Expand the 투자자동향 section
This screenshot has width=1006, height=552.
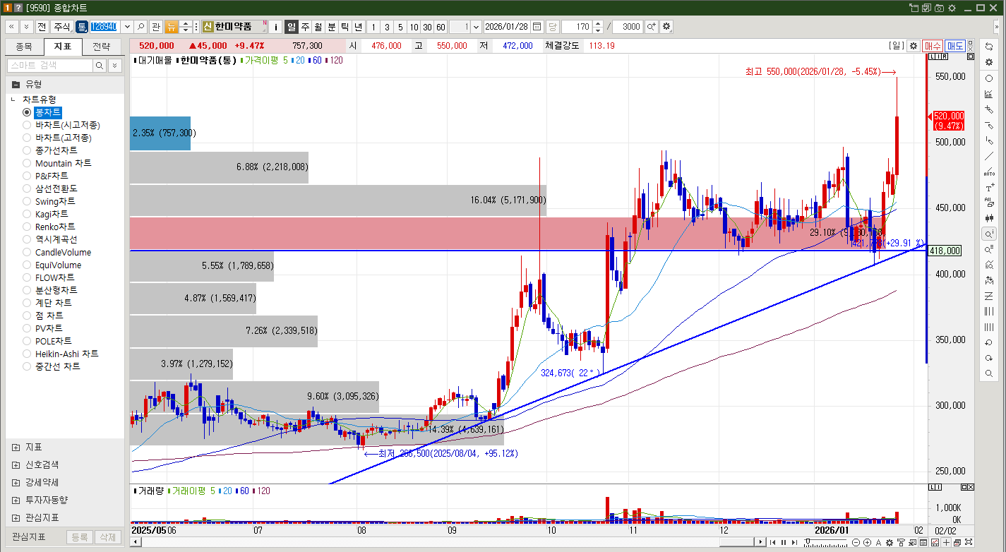click(x=16, y=500)
